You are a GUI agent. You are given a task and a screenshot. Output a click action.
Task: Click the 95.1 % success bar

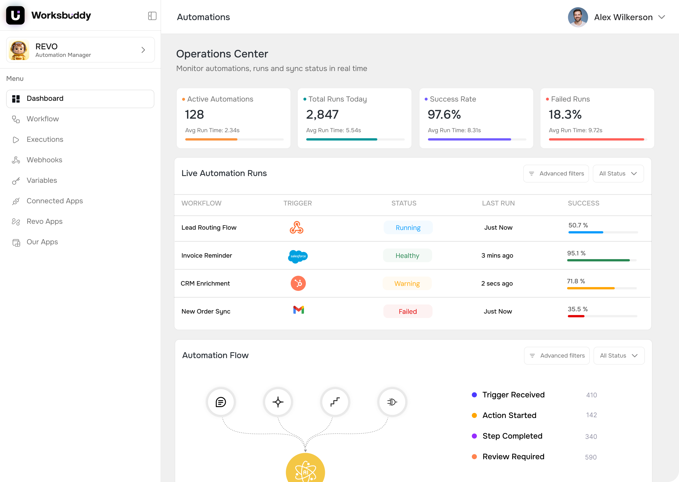tap(602, 260)
